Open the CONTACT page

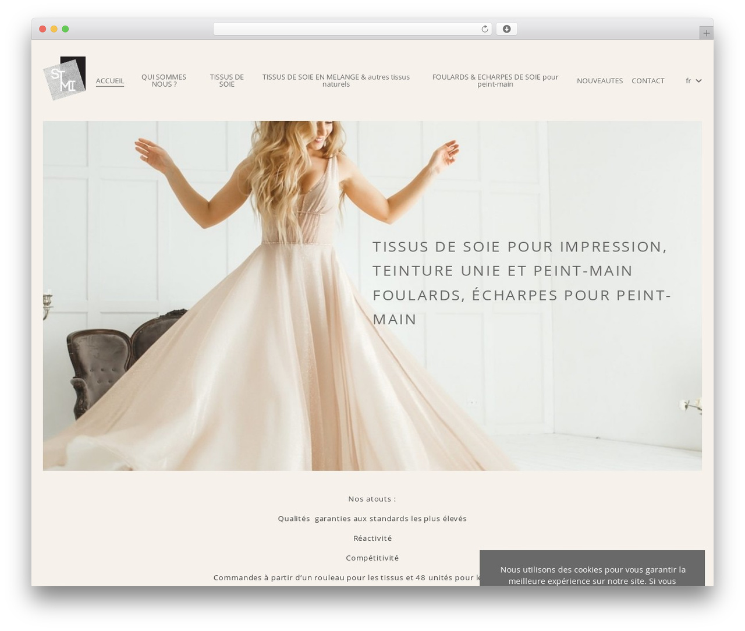coord(648,81)
